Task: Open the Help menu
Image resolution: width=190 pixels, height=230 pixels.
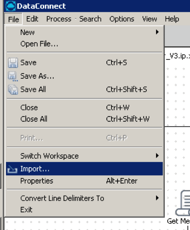Action: pos(172,19)
